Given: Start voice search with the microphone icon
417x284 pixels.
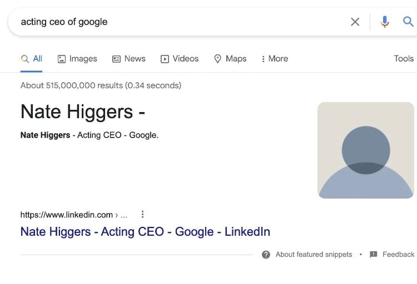Looking at the screenshot, I should [x=384, y=22].
